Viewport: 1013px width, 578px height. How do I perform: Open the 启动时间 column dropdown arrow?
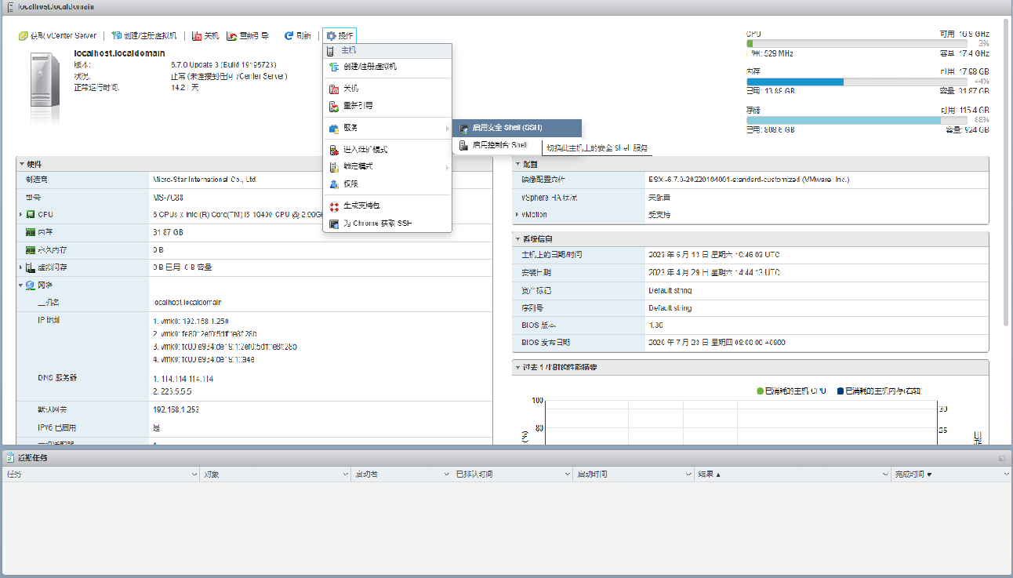689,474
